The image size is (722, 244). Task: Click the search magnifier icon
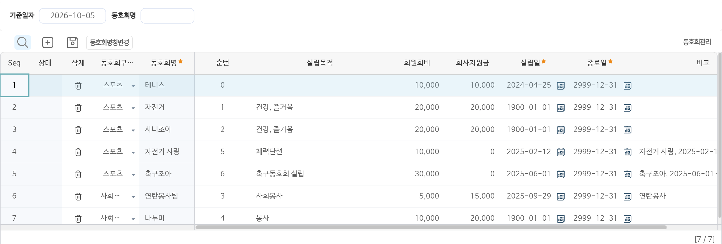(x=22, y=42)
